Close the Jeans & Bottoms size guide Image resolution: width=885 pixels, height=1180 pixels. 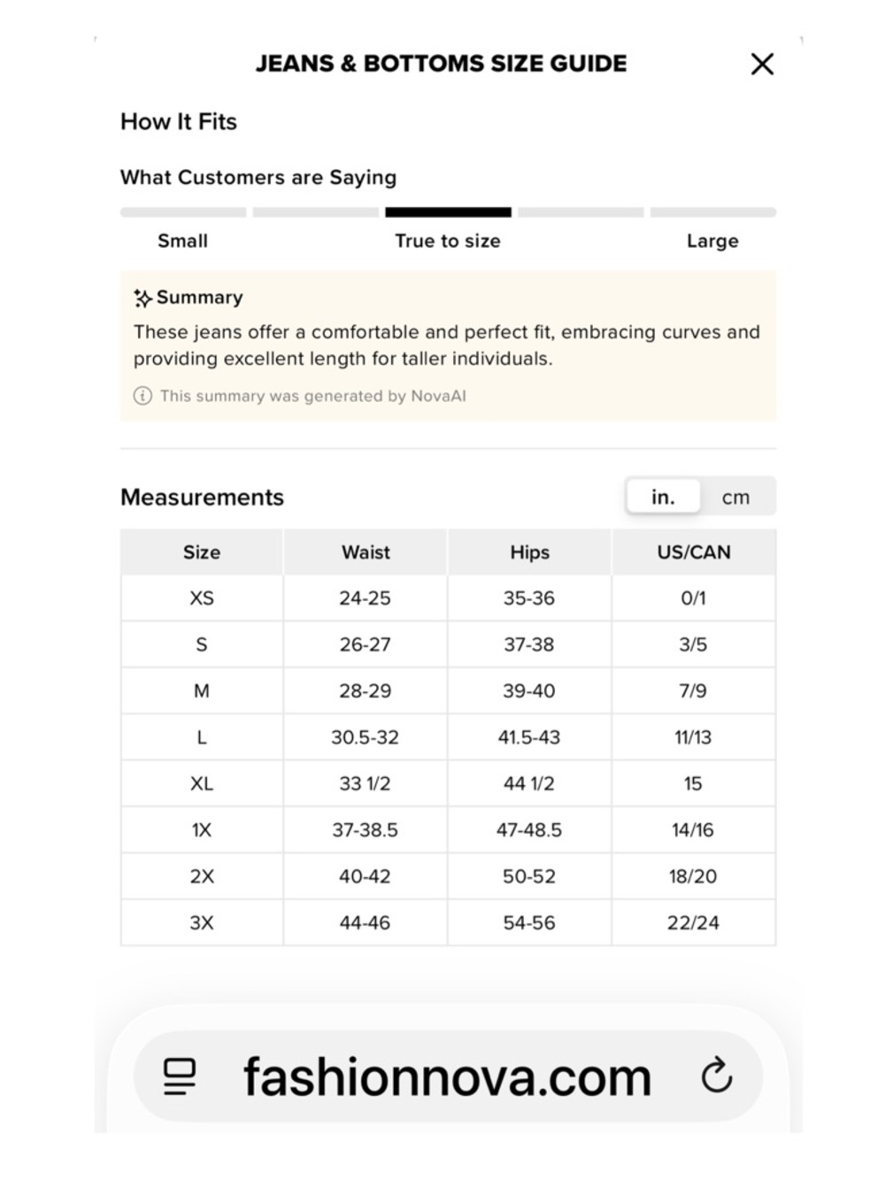(x=762, y=64)
